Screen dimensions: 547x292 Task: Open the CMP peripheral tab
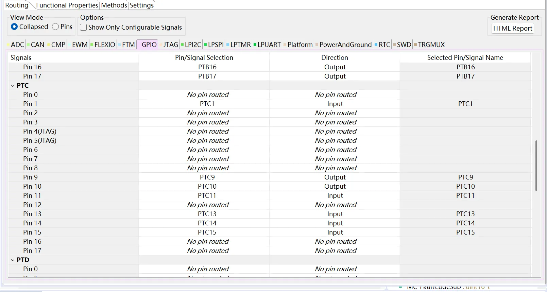click(x=56, y=45)
